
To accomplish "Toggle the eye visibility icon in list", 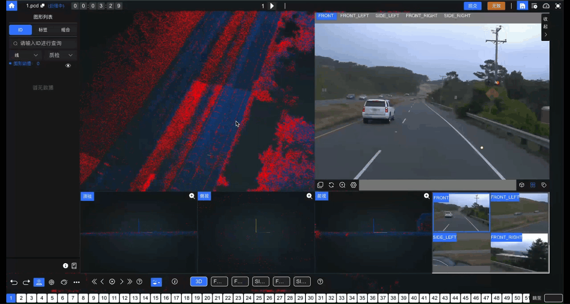I will coord(68,65).
